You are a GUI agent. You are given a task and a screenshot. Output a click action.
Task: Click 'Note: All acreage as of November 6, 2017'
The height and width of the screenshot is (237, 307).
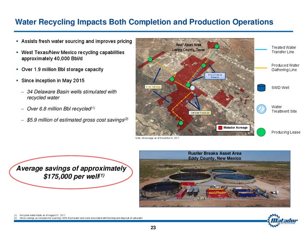pyautogui.click(x=157, y=138)
